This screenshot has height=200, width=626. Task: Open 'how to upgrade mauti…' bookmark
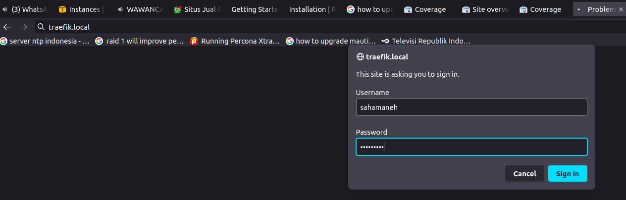330,41
